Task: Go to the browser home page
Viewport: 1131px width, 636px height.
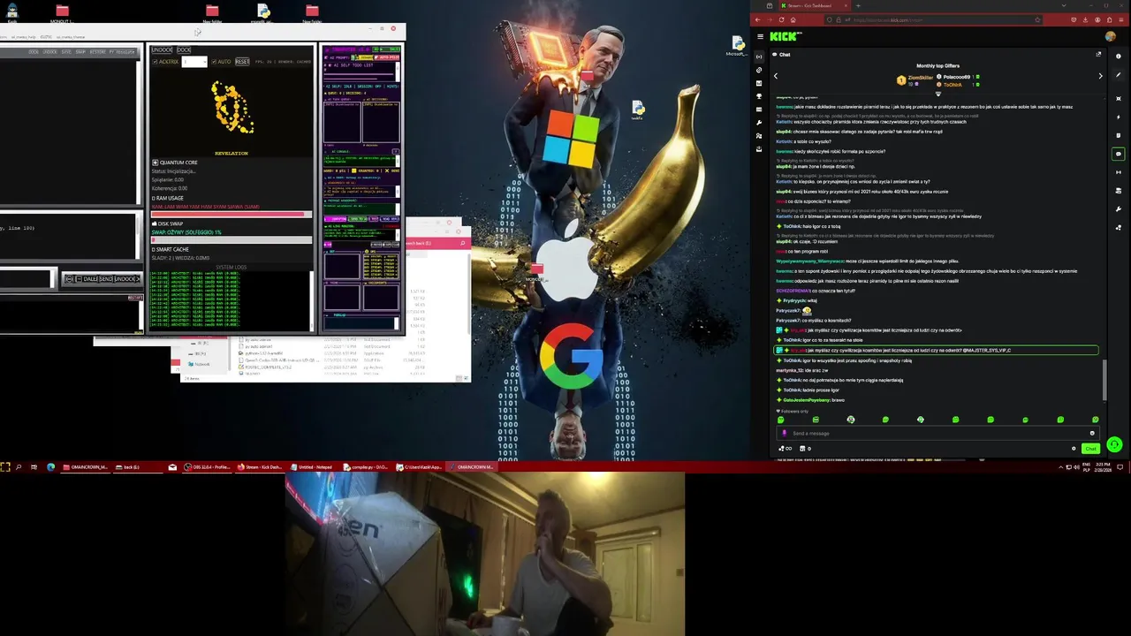Action: pos(793,19)
